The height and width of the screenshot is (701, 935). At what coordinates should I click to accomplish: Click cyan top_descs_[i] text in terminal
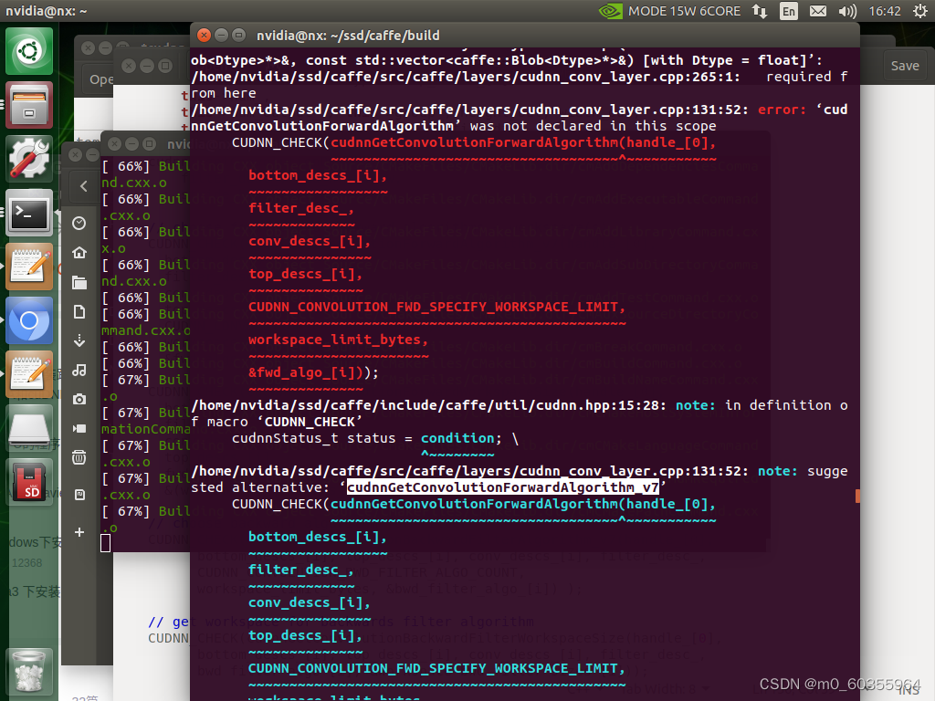click(305, 635)
